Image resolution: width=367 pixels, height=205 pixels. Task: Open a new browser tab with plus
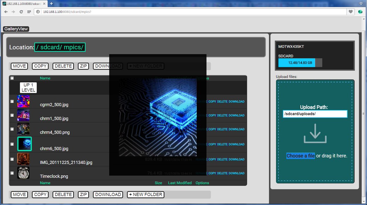coord(51,4)
